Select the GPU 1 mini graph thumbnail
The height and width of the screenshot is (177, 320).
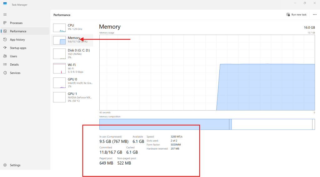pos(59,97)
